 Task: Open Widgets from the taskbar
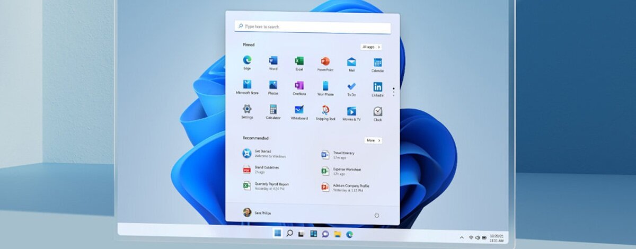(x=313, y=234)
